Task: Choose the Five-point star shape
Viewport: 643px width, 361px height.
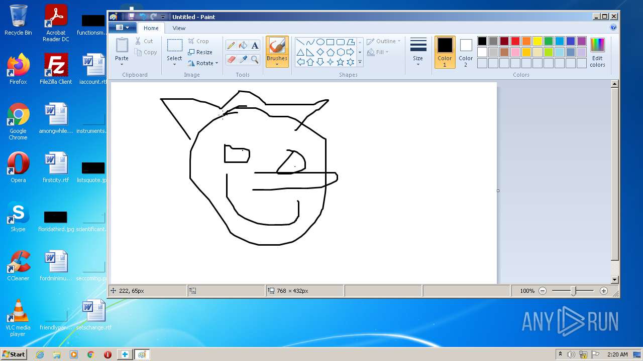Action: (x=341, y=62)
